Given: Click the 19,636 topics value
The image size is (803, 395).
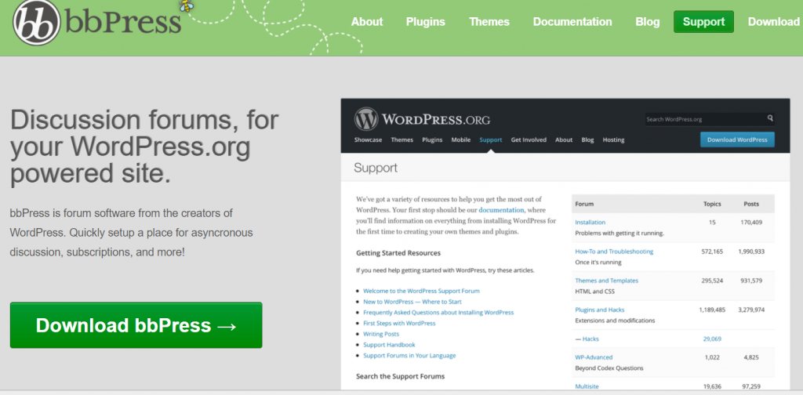Looking at the screenshot, I should coord(712,386).
